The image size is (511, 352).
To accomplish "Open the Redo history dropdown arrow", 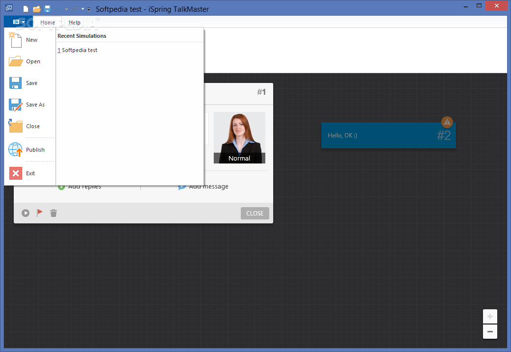I will click(83, 9).
